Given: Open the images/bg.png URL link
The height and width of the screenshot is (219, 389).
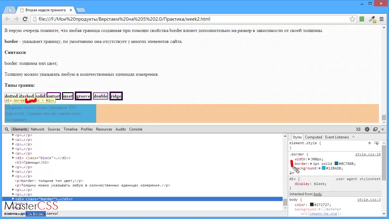Looking at the screenshot, I should (323, 214).
